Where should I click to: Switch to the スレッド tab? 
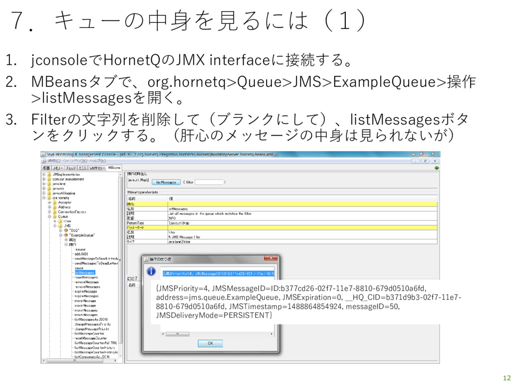(71, 168)
